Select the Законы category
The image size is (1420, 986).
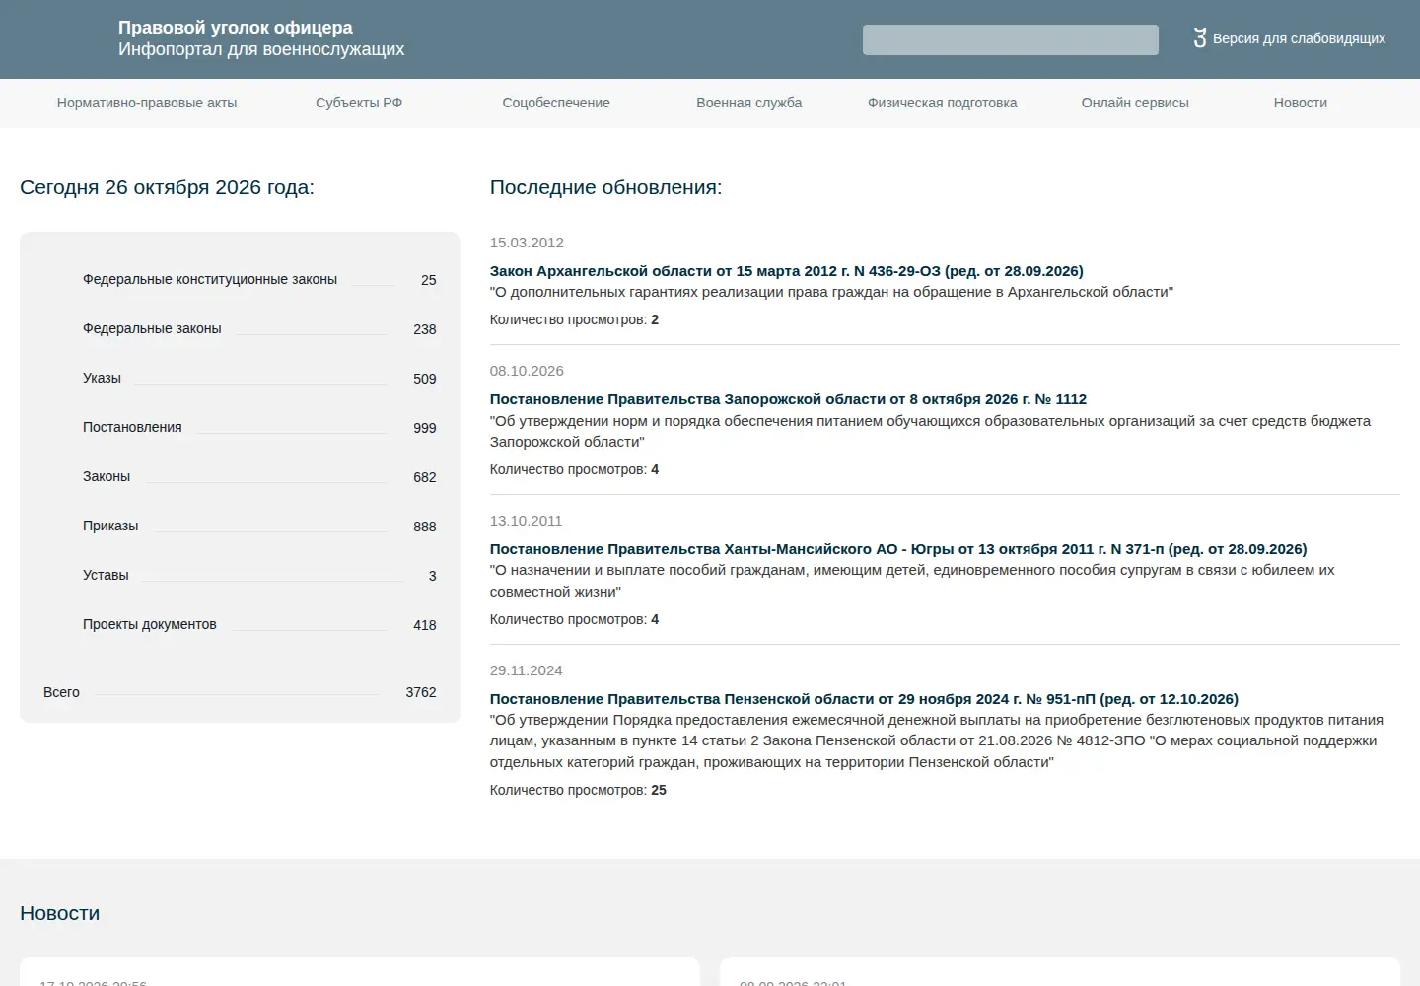pos(106,476)
